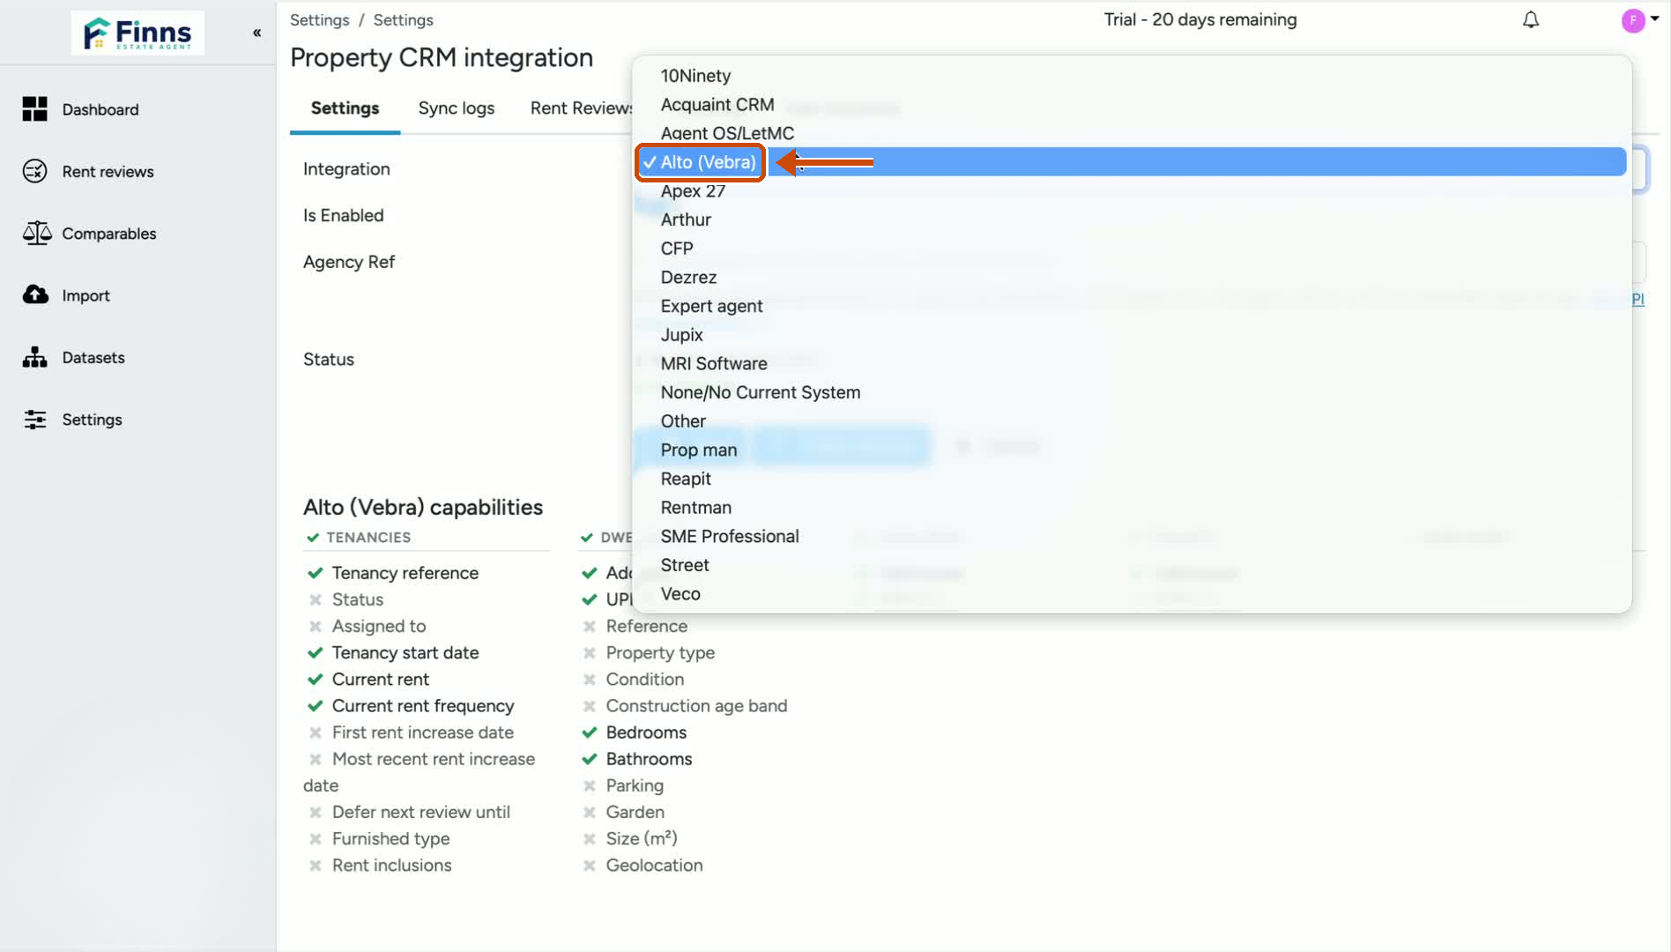Click the Alto (Vebra) capabilities heading
The height and width of the screenshot is (952, 1671).
[423, 507]
